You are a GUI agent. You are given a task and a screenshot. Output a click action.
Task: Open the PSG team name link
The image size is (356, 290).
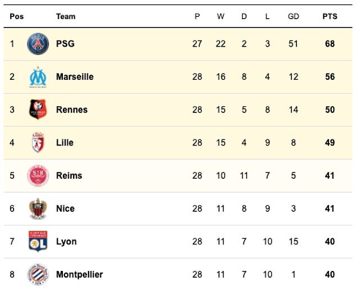point(65,44)
